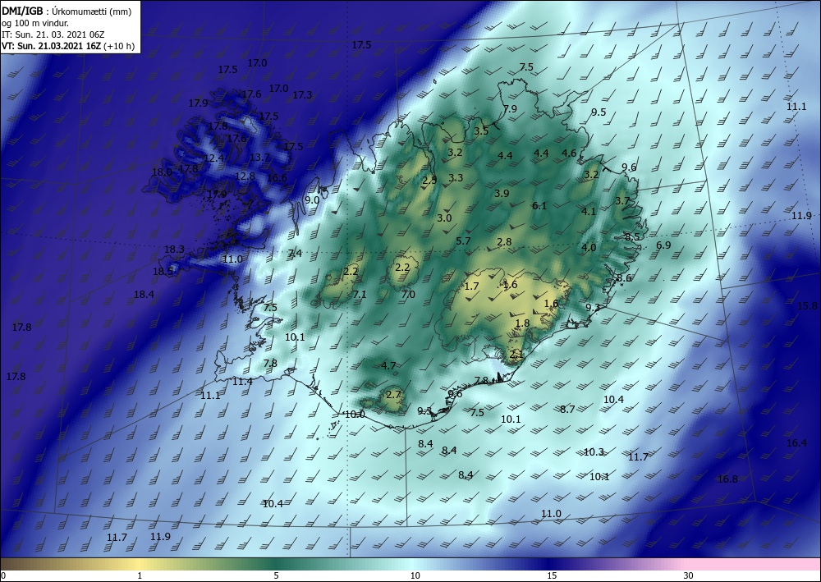Click the map value 15.8
The image size is (821, 582).
pos(807,305)
